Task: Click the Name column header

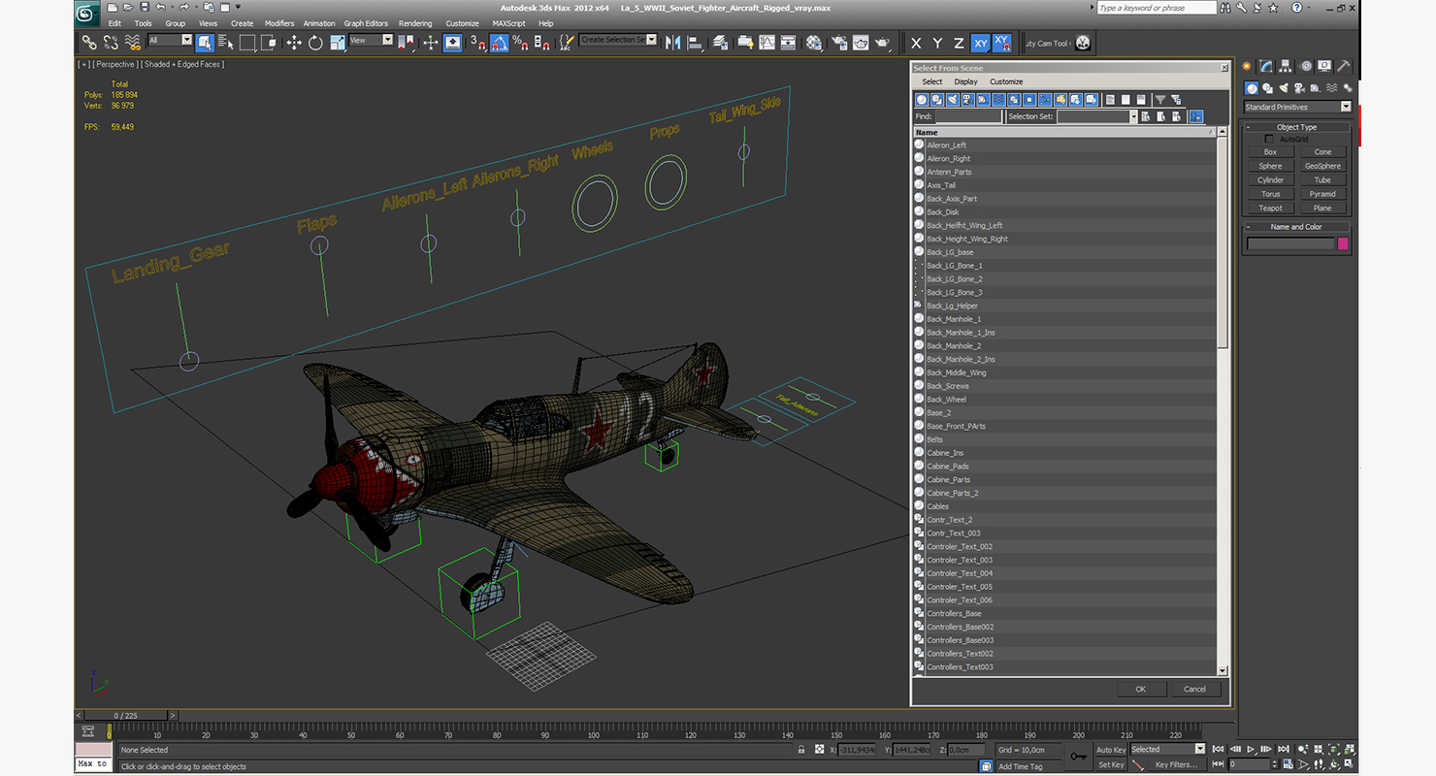Action: pos(1064,132)
